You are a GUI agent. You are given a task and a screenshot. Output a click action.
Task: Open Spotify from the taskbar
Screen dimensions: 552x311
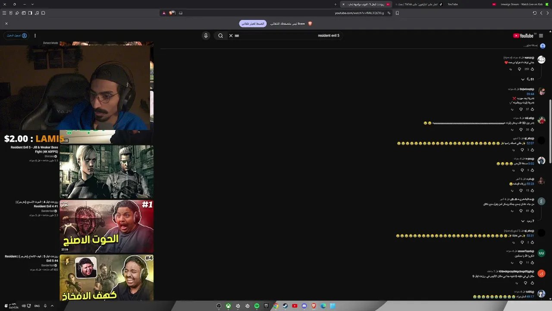click(x=257, y=306)
